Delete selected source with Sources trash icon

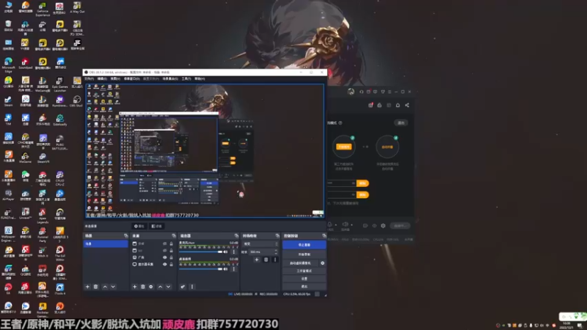pyautogui.click(x=142, y=287)
